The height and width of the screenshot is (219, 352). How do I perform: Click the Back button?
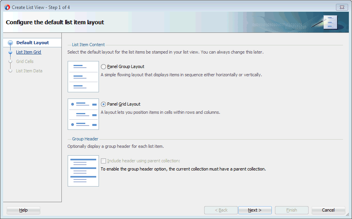221,210
